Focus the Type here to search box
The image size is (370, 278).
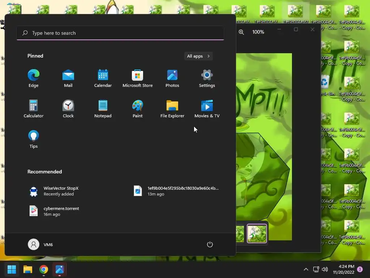120,33
